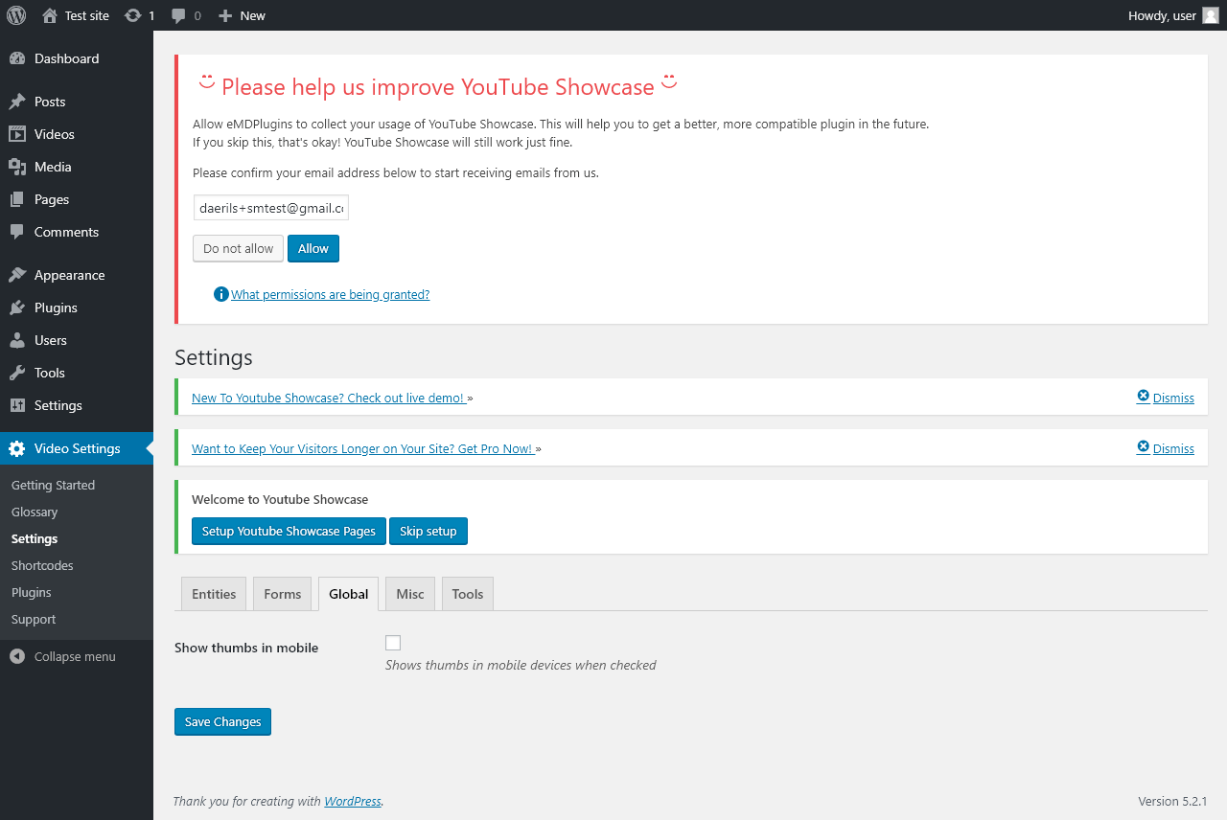Screen dimensions: 1227x820
Task: Dismiss the Get Pro notice
Action: point(1173,448)
